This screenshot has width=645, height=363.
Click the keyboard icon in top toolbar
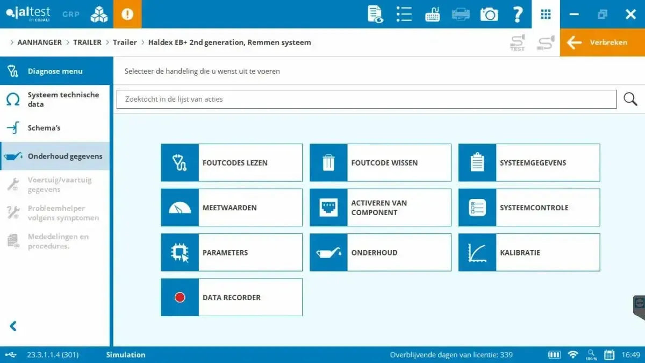[x=432, y=14]
